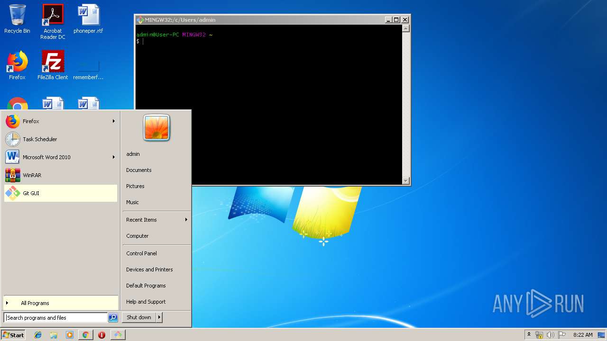Click the Task Scheduler clock icon

(13, 139)
